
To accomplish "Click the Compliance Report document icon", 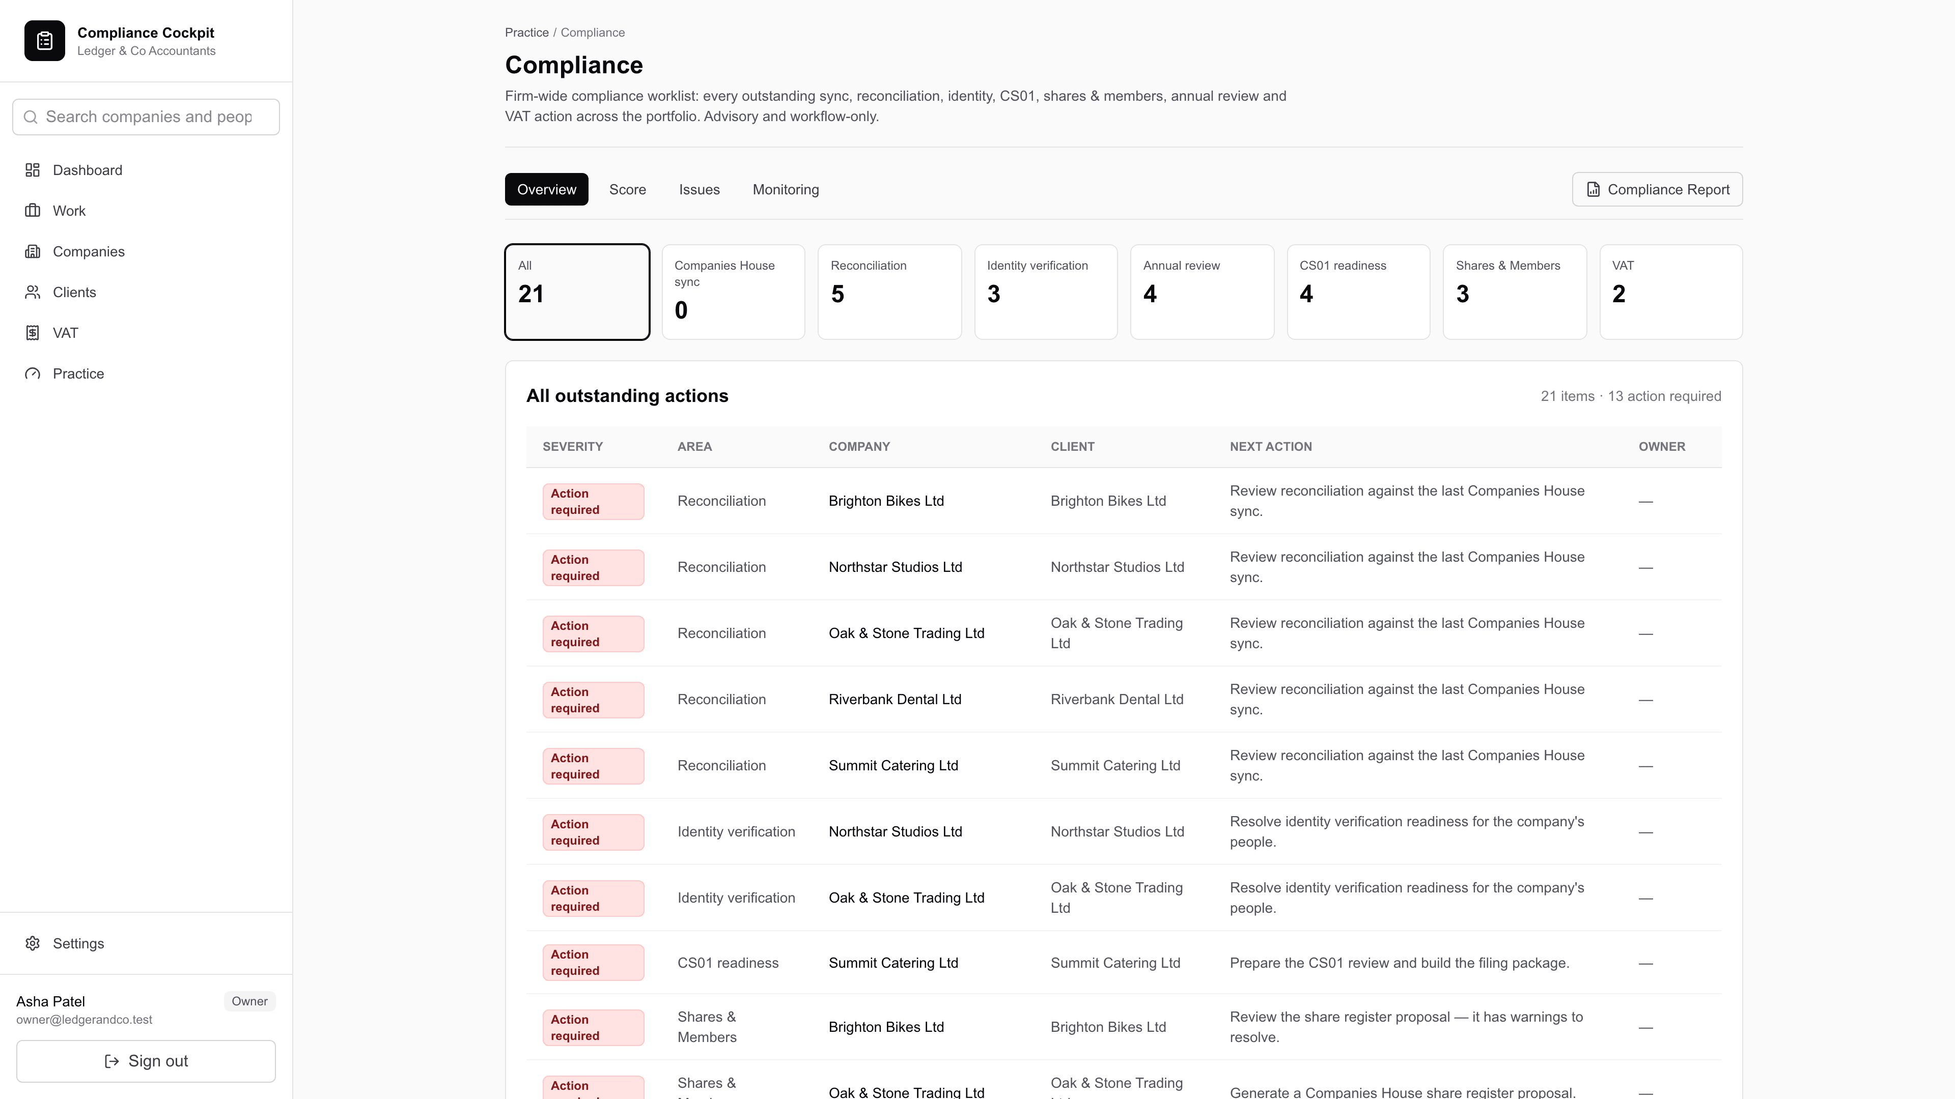I will (x=1594, y=190).
